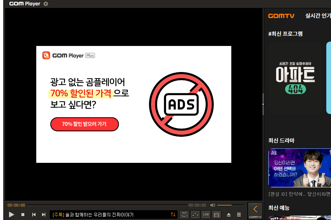Select the 360° video mode icon
This screenshot has width=331, height=220.
(184, 214)
